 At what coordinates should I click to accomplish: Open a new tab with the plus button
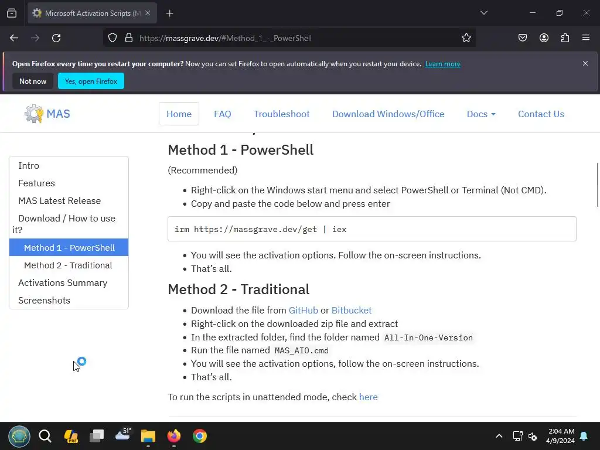pos(170,13)
